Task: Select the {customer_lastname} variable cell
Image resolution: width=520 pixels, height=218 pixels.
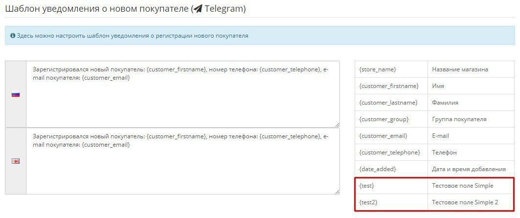Action: tap(388, 103)
